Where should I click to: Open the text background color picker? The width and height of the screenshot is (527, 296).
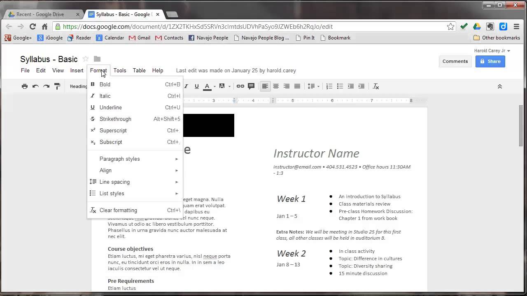[224, 86]
